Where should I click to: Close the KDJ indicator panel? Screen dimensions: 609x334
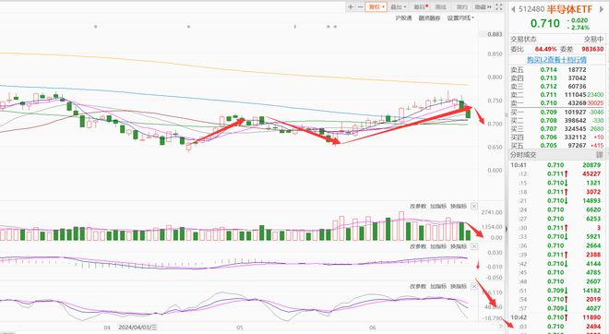(474, 286)
